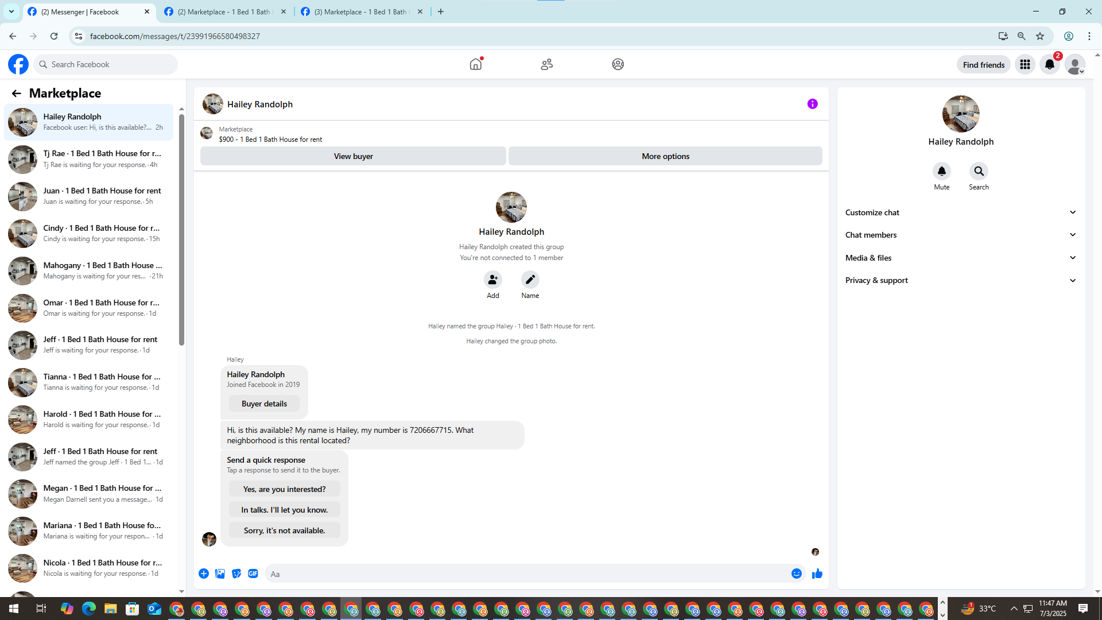Mute this conversation with the bell
The height and width of the screenshot is (620, 1102).
coord(941,171)
